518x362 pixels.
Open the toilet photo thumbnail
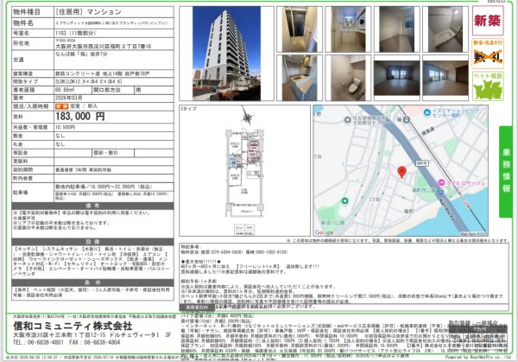(x=348, y=78)
